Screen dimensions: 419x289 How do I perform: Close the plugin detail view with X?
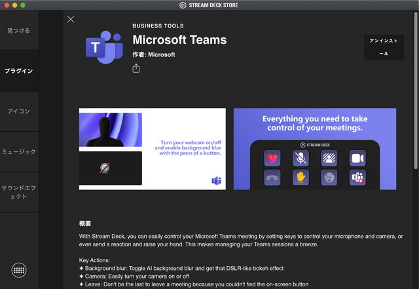click(x=71, y=19)
